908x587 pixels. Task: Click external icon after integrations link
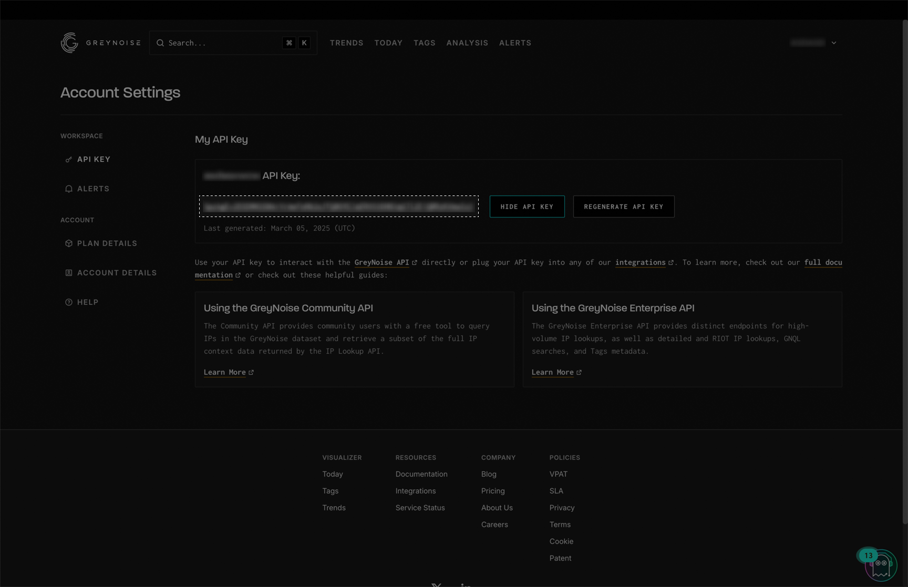click(671, 262)
